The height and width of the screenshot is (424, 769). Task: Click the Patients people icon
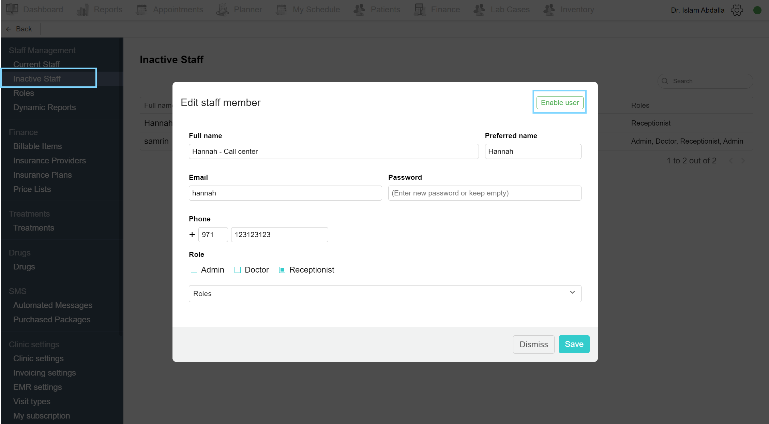tap(359, 10)
